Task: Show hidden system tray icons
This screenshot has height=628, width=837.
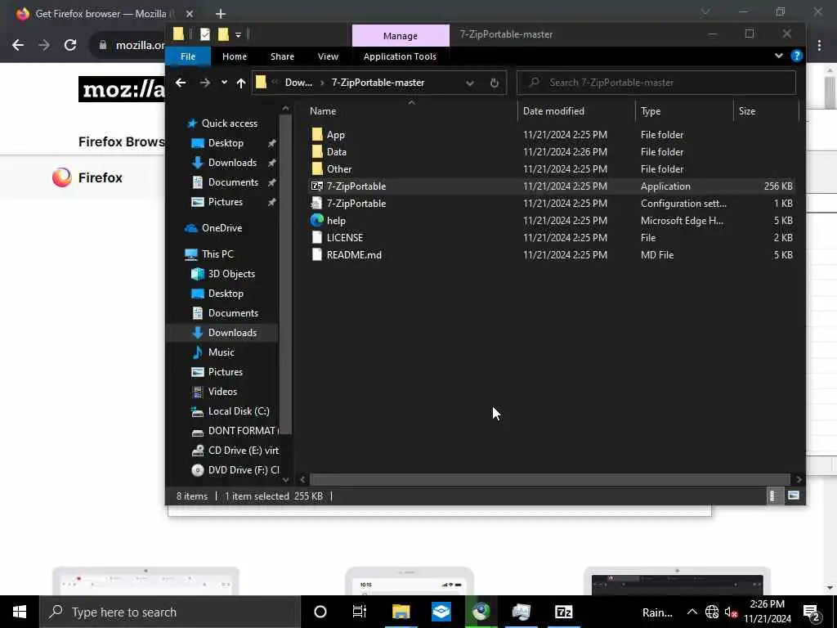Action: (x=692, y=612)
